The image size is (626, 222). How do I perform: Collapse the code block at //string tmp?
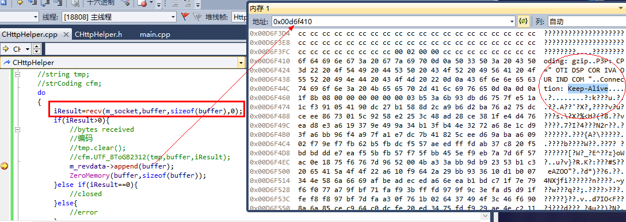[17, 74]
